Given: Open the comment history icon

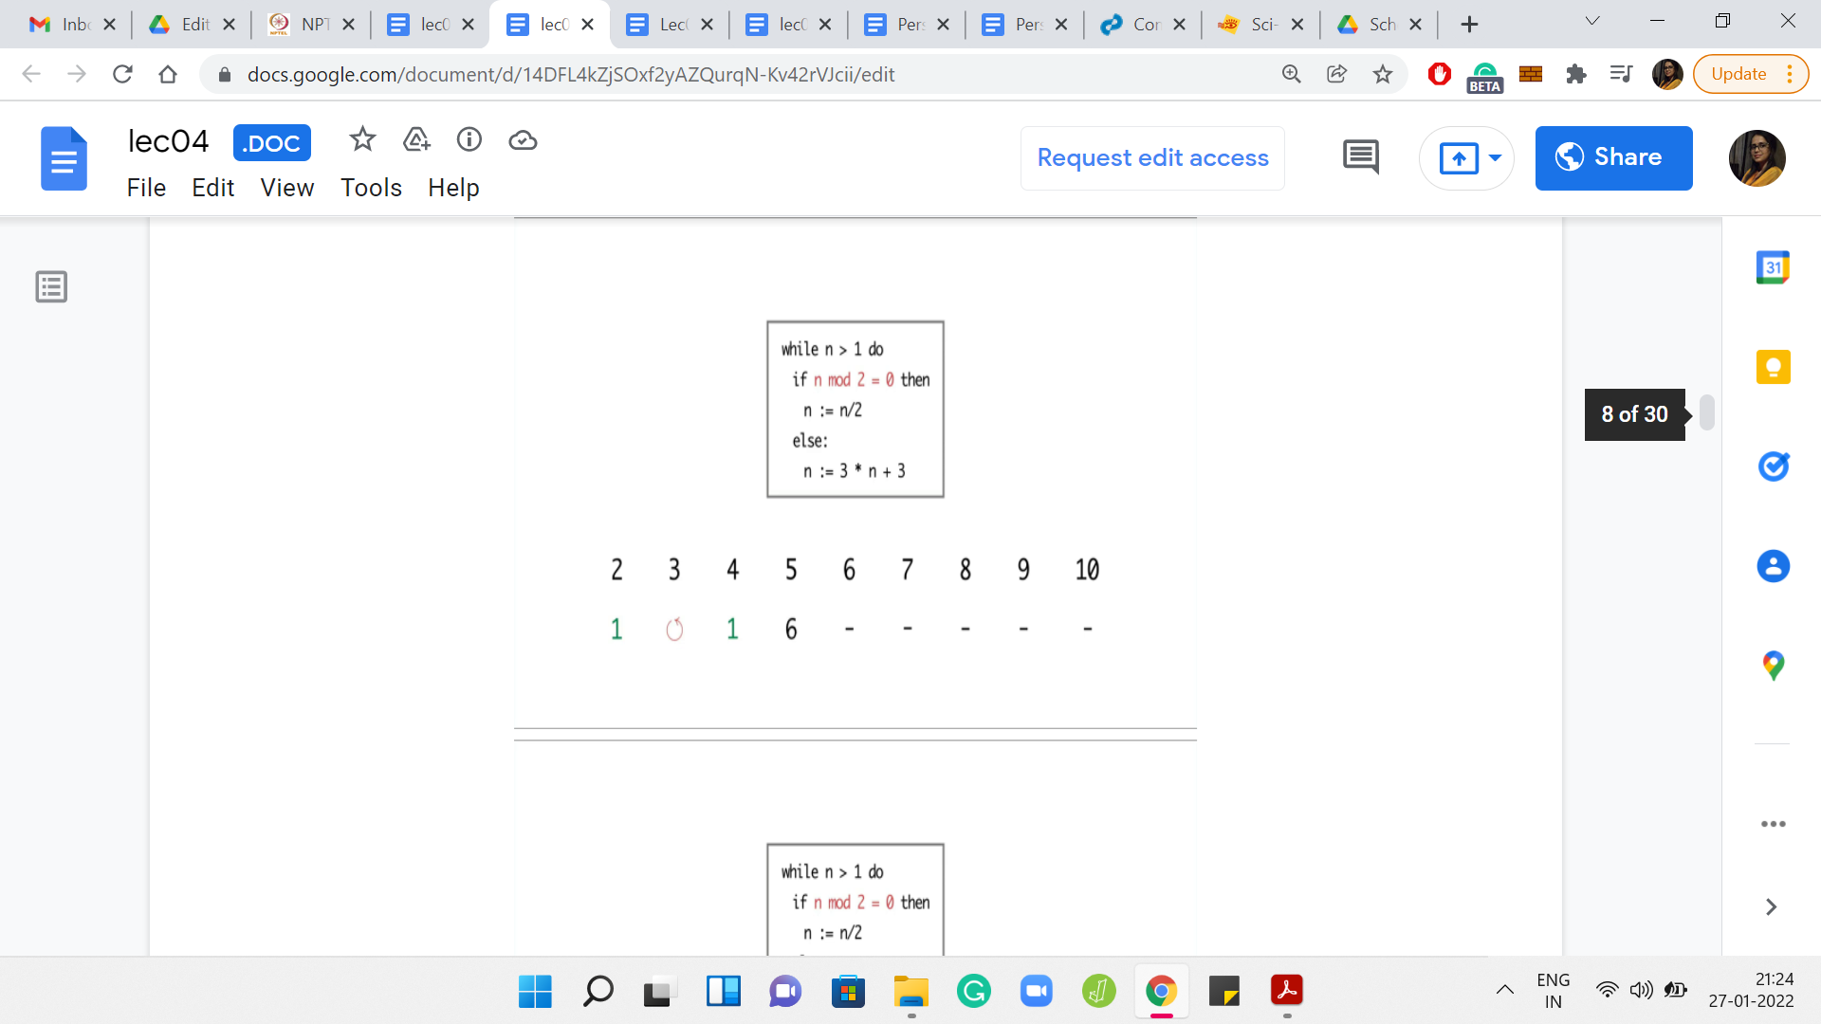Looking at the screenshot, I should 1360,157.
